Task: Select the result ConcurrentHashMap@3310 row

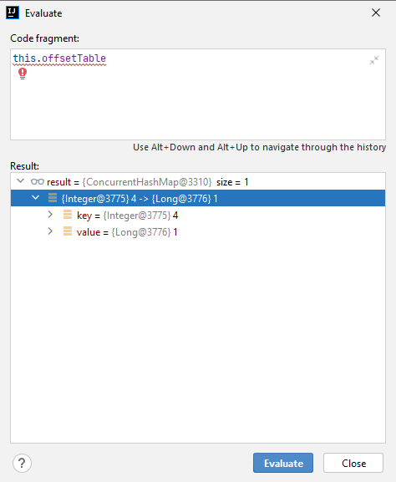Action: 198,181
